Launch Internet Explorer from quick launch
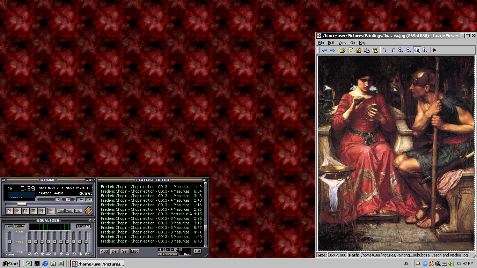 tap(45, 264)
